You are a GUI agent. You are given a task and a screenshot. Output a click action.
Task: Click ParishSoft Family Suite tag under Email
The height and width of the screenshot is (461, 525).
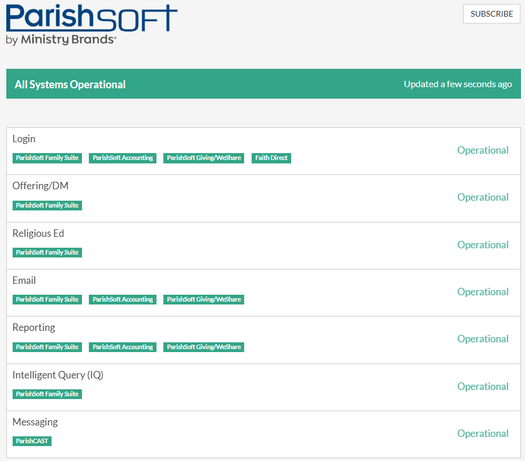pyautogui.click(x=47, y=299)
